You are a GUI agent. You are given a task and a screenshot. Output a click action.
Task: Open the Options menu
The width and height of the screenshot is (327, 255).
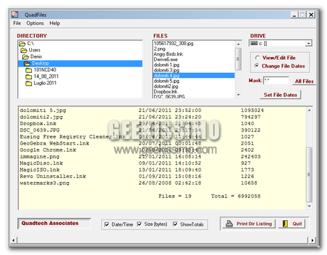[x=35, y=23]
